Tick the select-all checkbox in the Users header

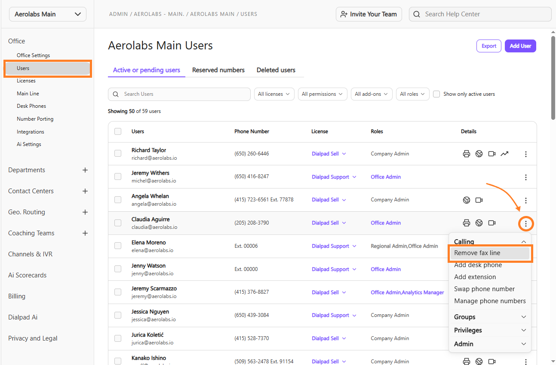click(x=118, y=131)
